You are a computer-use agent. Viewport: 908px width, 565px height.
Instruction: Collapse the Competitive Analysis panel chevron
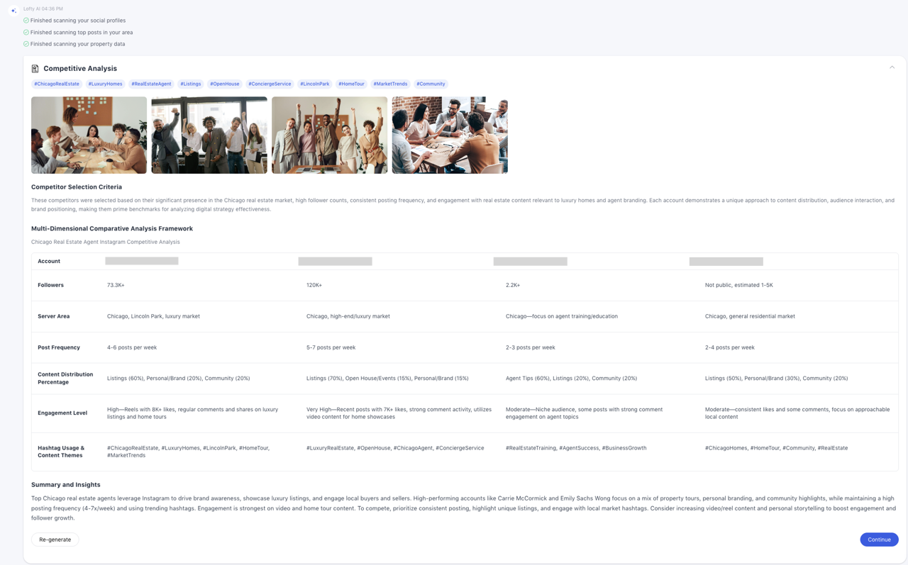(892, 68)
